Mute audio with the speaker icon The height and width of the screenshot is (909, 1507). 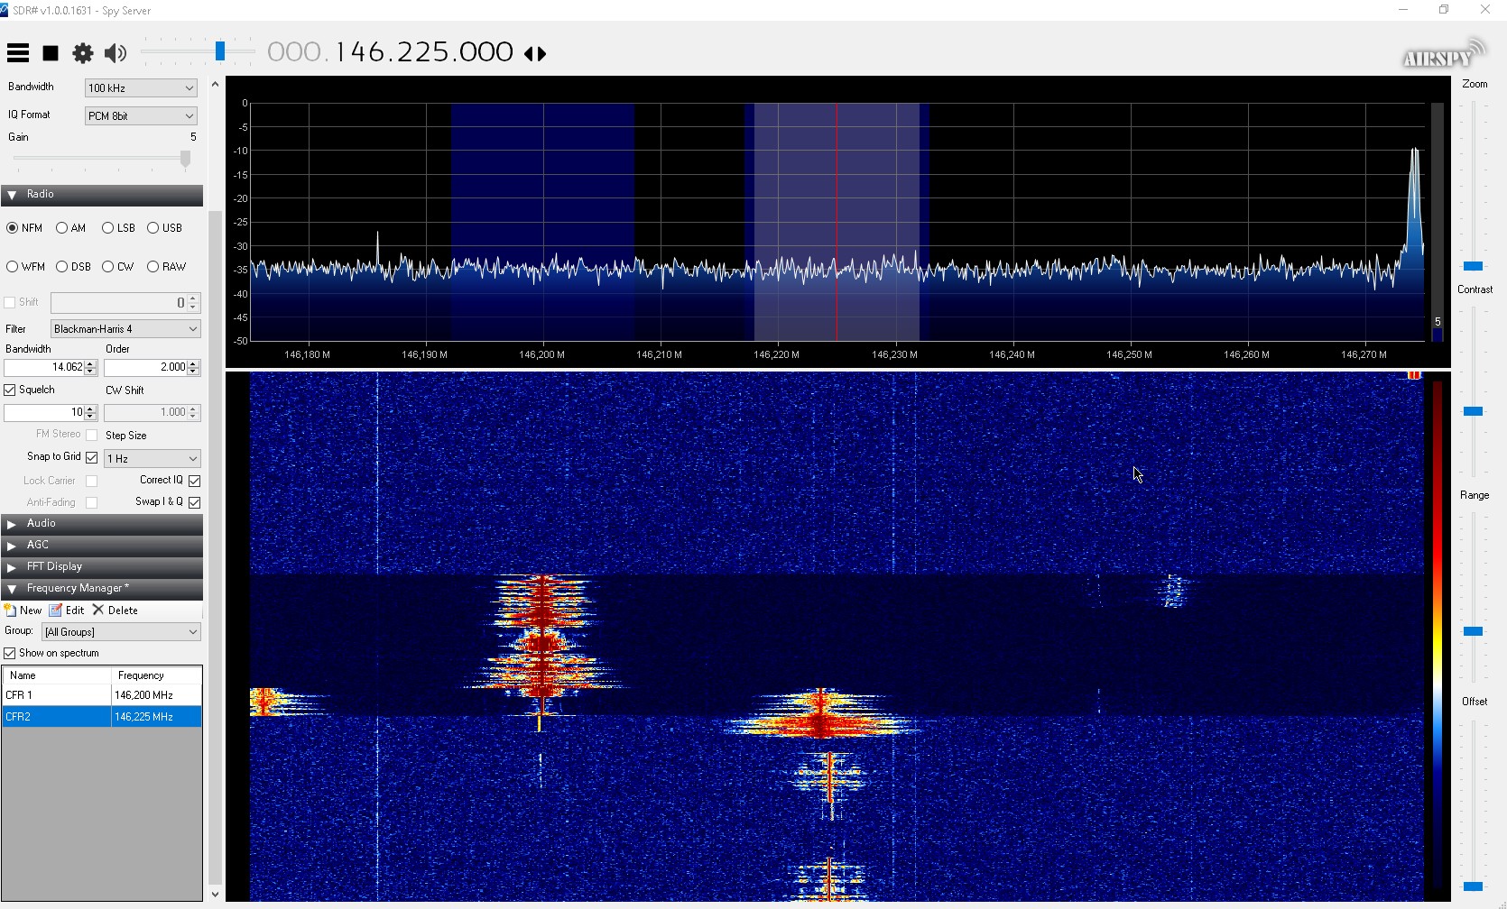click(116, 53)
